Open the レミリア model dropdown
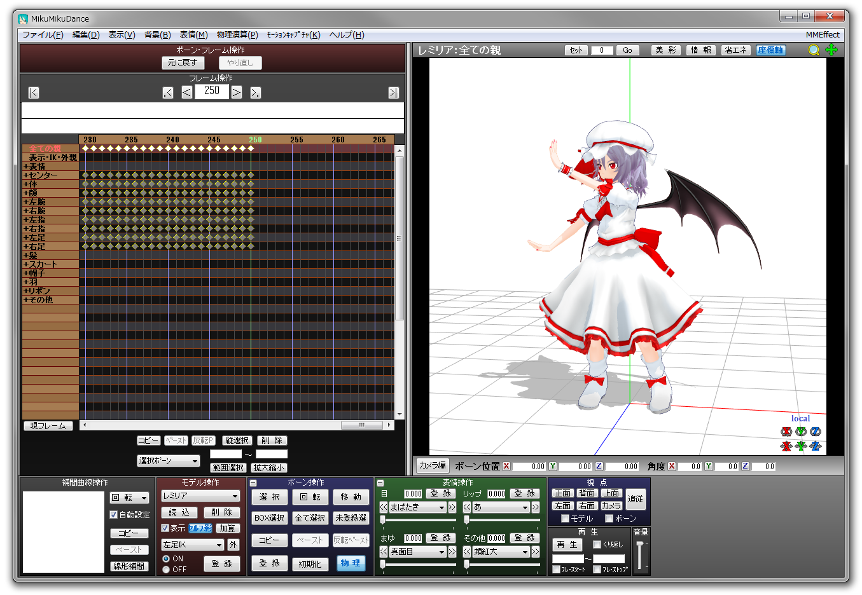The image size is (862, 595). [200, 496]
